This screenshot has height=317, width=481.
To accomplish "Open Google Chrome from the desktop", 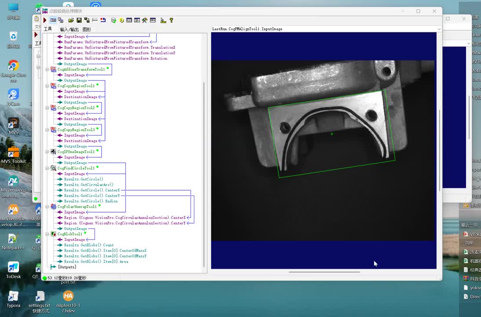I will tap(13, 66).
